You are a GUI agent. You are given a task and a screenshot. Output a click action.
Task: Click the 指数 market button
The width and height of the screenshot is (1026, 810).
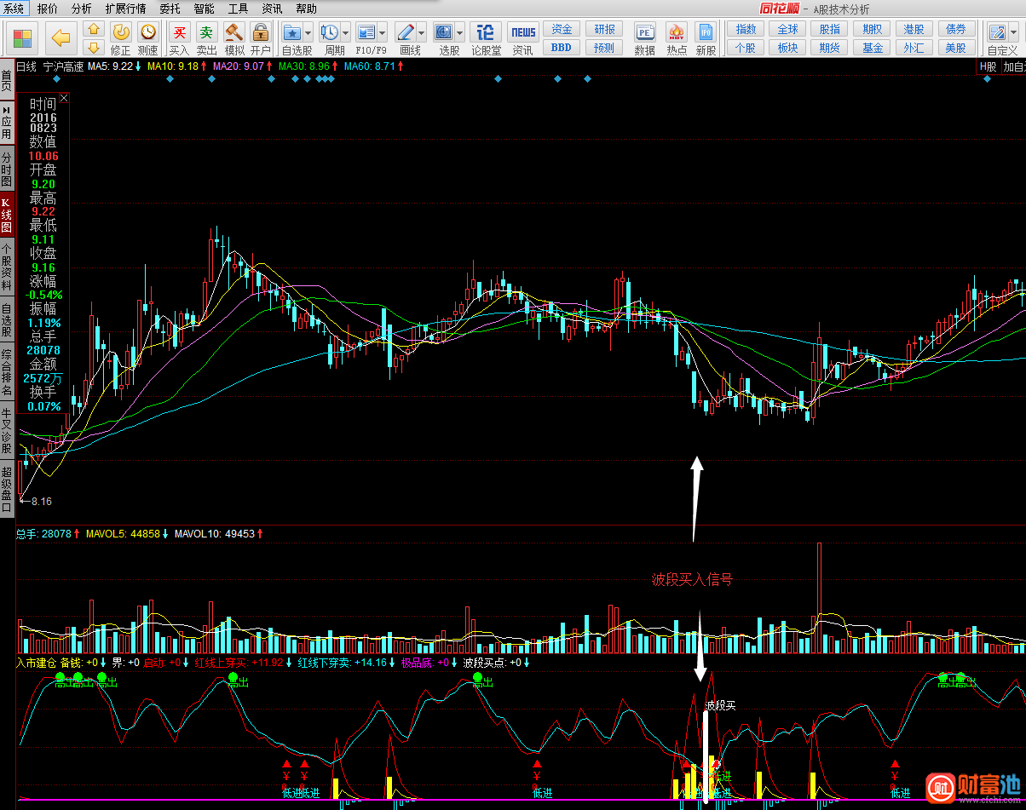(746, 29)
